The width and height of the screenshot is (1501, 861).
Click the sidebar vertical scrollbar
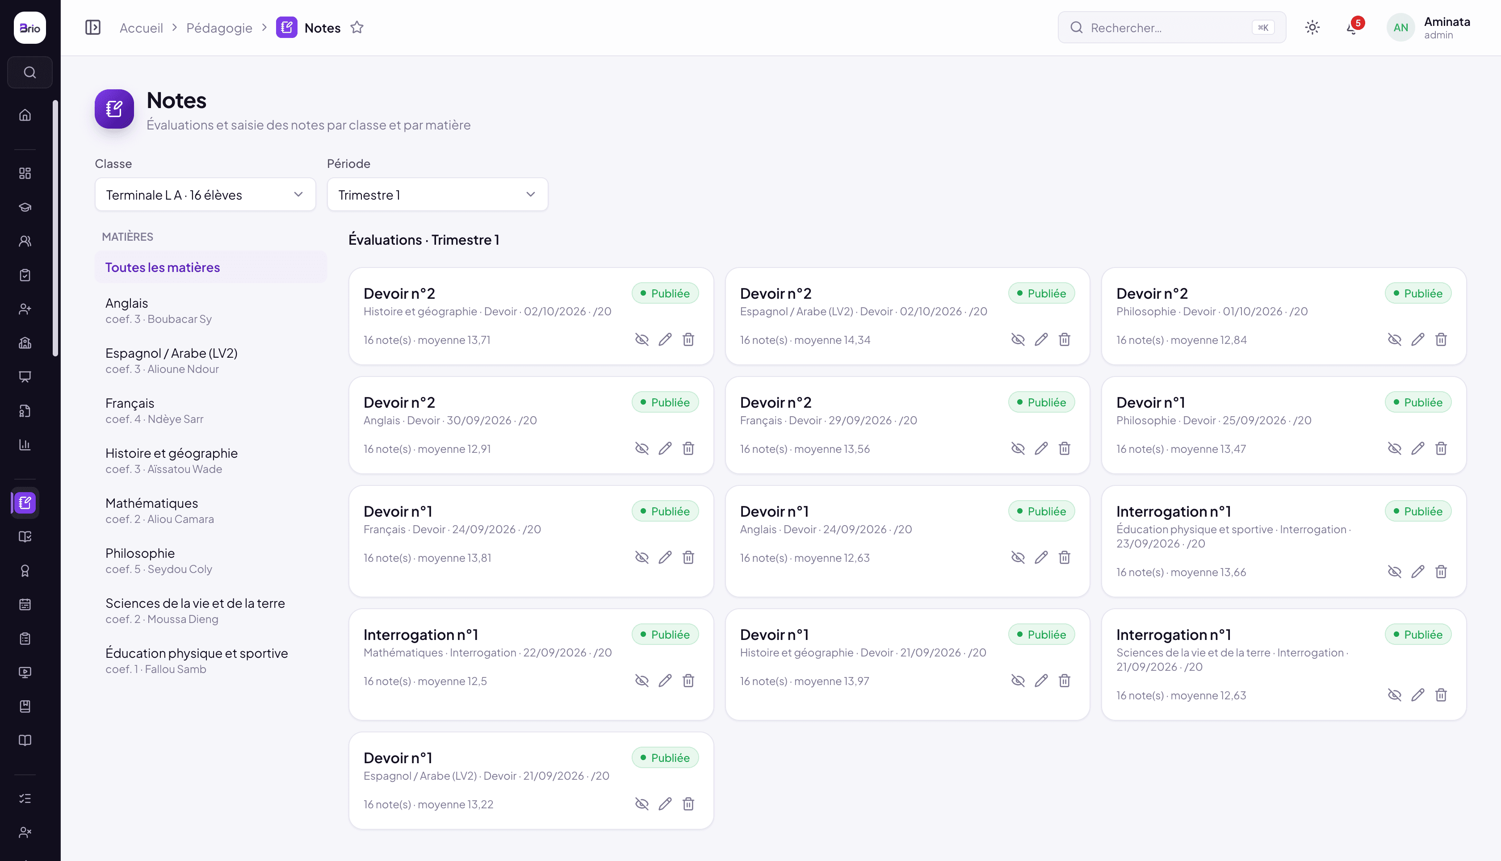[55, 228]
